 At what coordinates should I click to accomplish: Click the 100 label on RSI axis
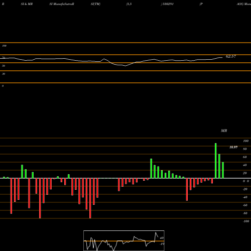[x=5, y=46]
